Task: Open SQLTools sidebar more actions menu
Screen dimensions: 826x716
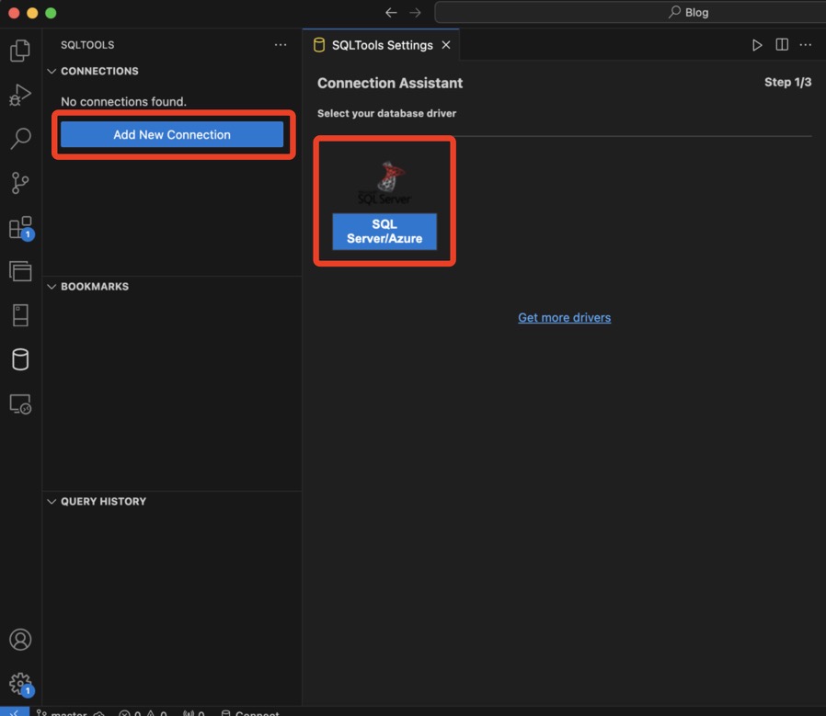Action: pyautogui.click(x=281, y=45)
